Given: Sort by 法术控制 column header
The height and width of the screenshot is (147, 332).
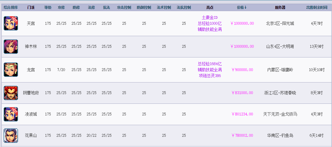Looking at the screenshot, I should [x=164, y=8].
